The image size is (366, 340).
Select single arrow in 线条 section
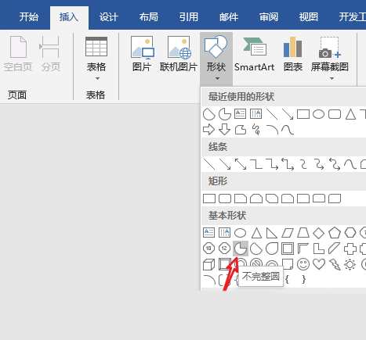point(225,164)
